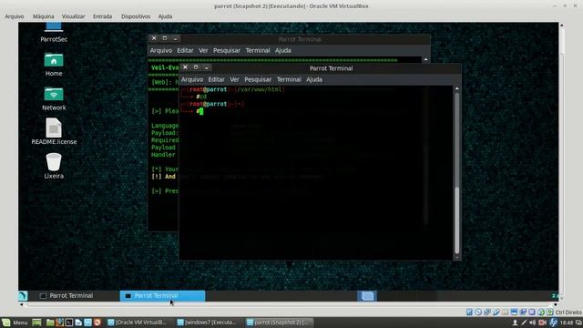Click the HP icon in host tray
This screenshot has height=328, width=583.
pos(553,323)
